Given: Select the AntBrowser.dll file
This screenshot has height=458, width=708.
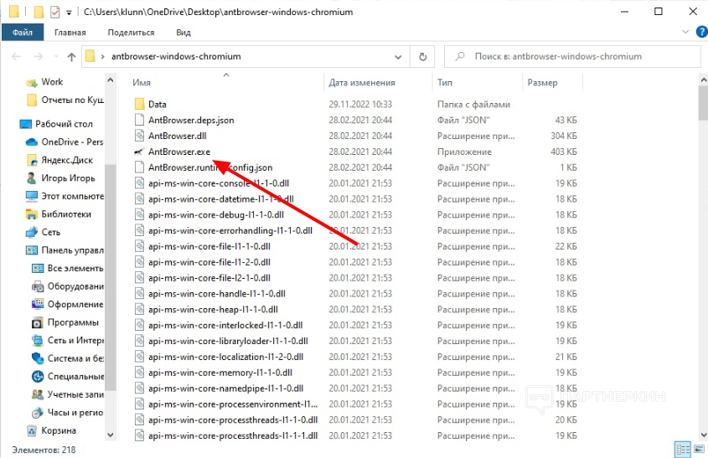Looking at the screenshot, I should (x=176, y=136).
